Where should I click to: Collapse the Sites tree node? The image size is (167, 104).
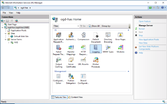6,34
